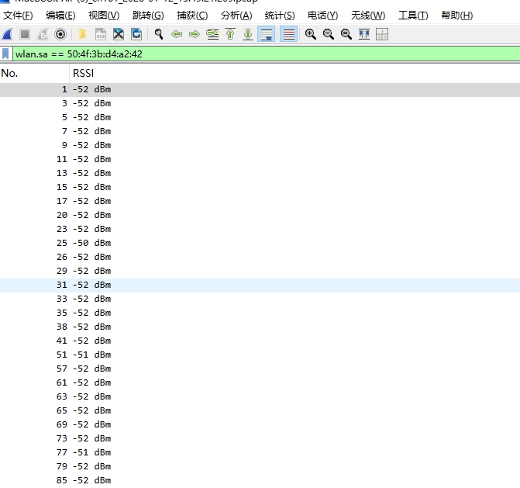This screenshot has width=520, height=488.
Task: Open the 编辑(E) menu
Action: pyautogui.click(x=60, y=16)
